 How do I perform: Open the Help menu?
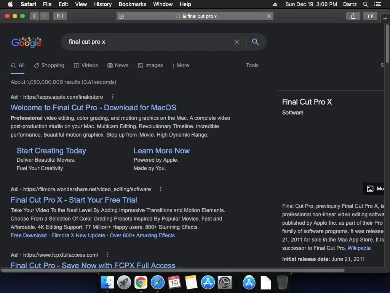tap(185, 4)
